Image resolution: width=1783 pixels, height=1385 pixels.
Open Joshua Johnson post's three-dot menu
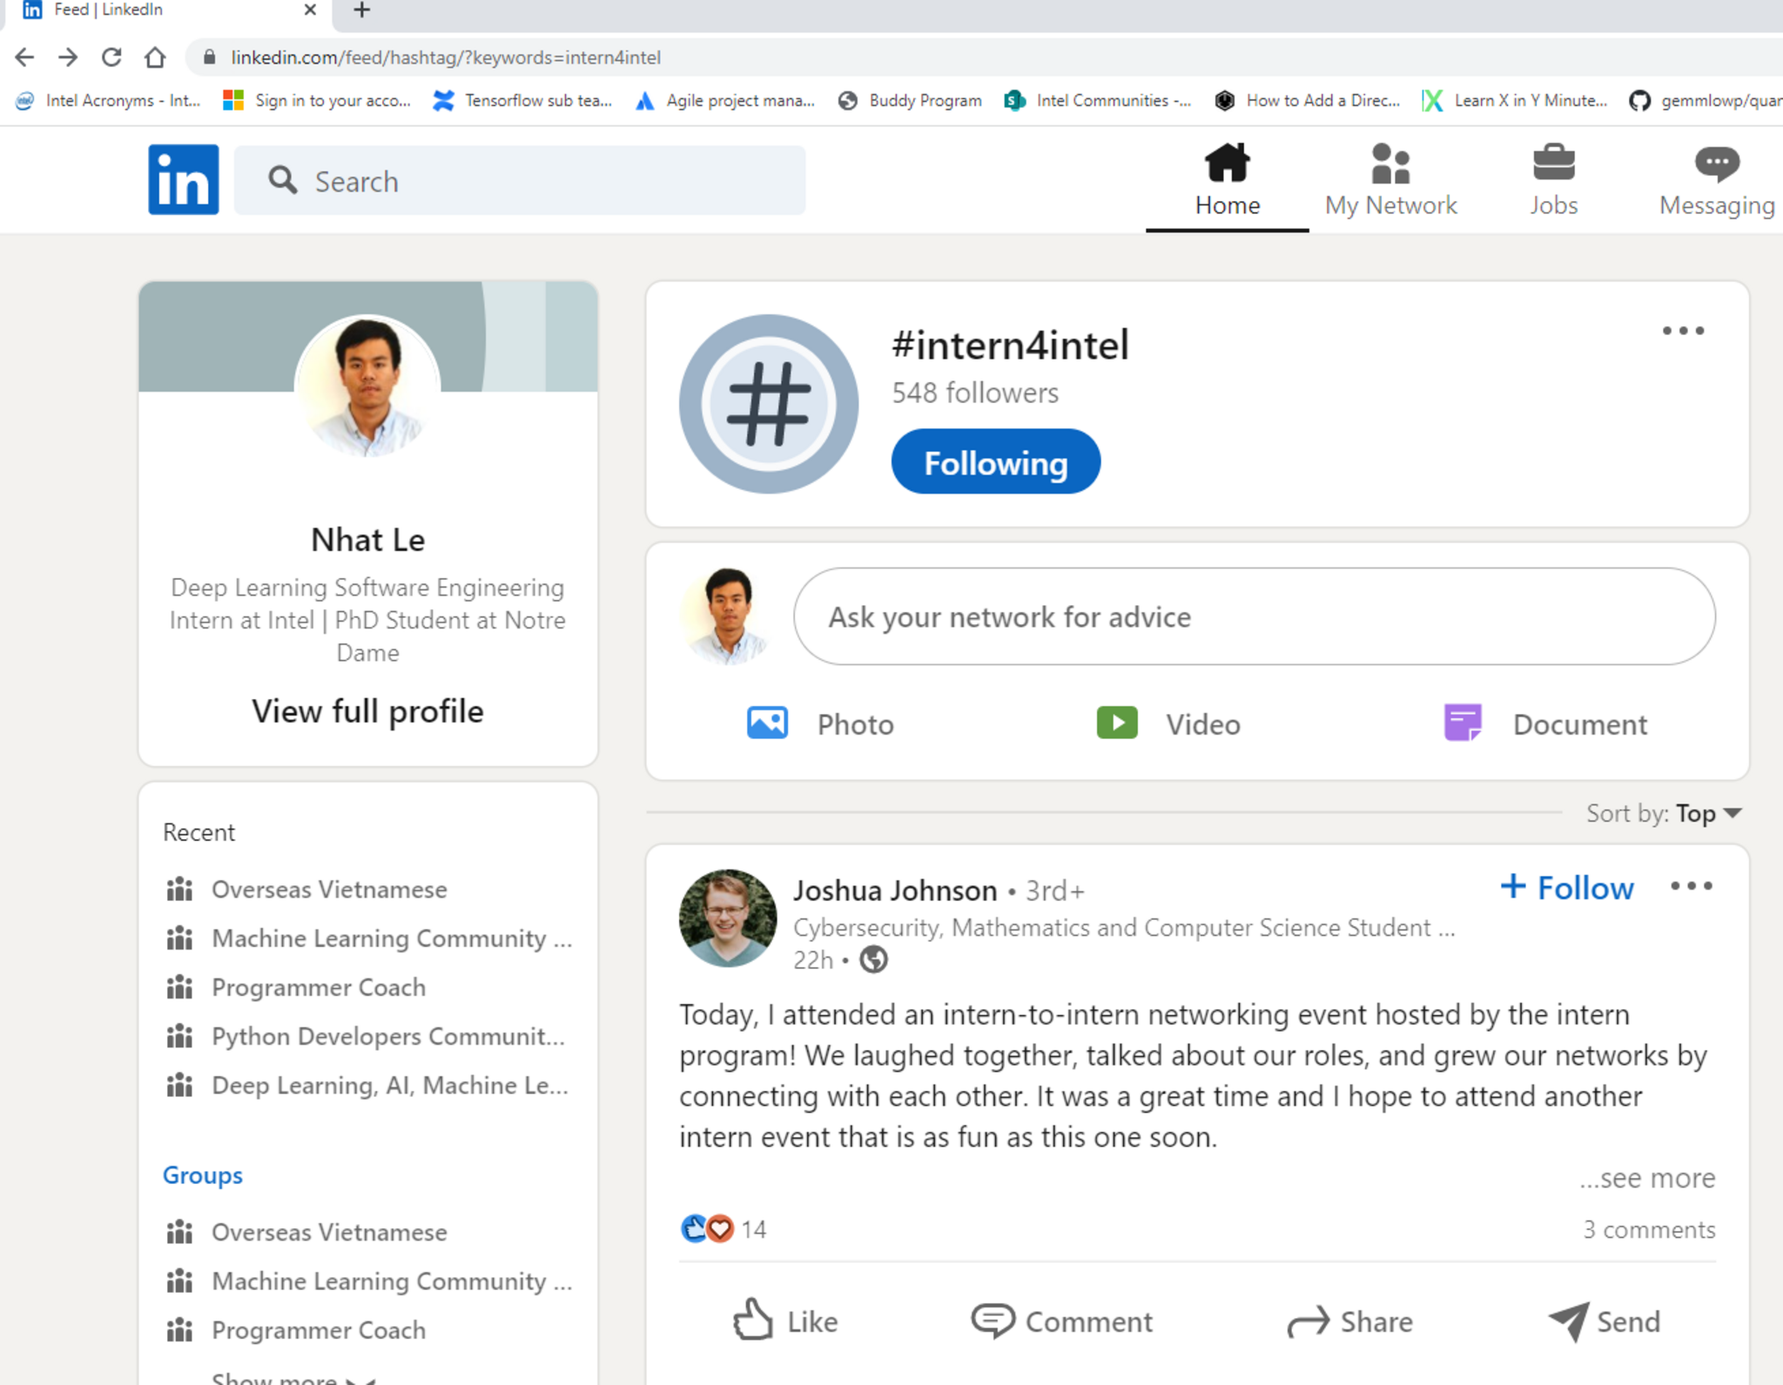[x=1691, y=886]
